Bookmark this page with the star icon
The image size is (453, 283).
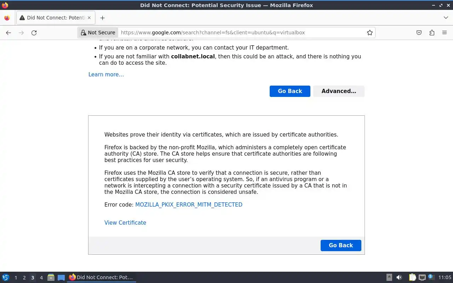[369, 33]
